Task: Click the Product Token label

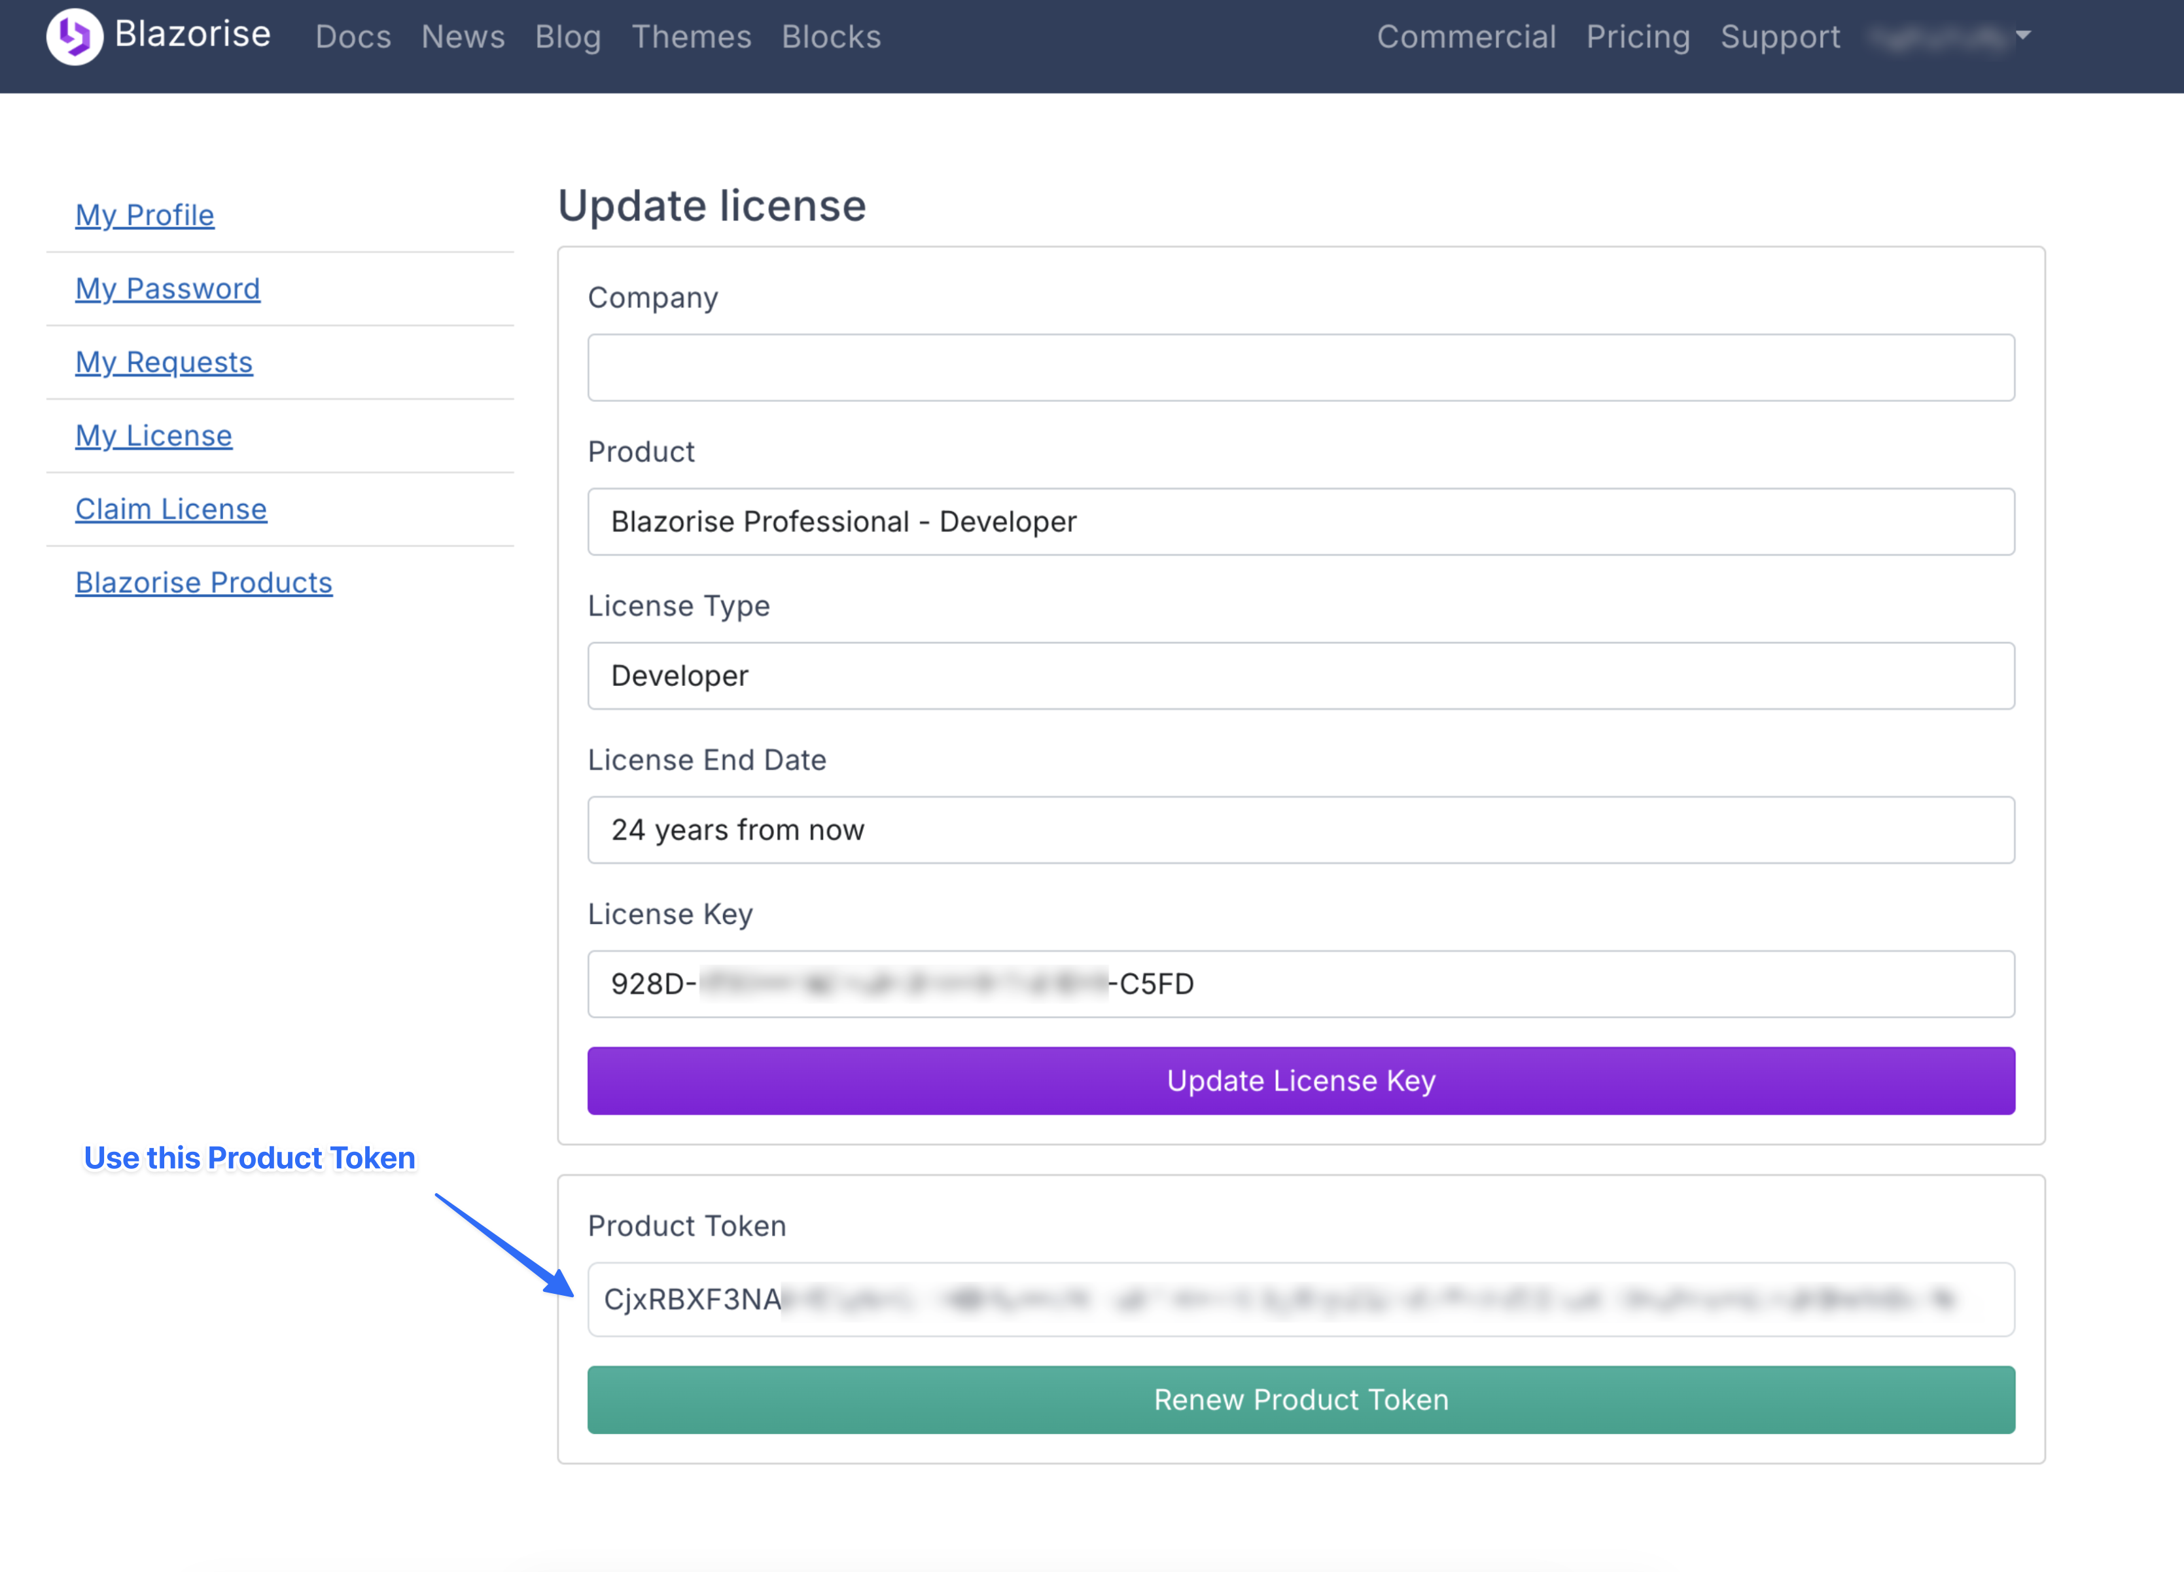Action: point(686,1226)
